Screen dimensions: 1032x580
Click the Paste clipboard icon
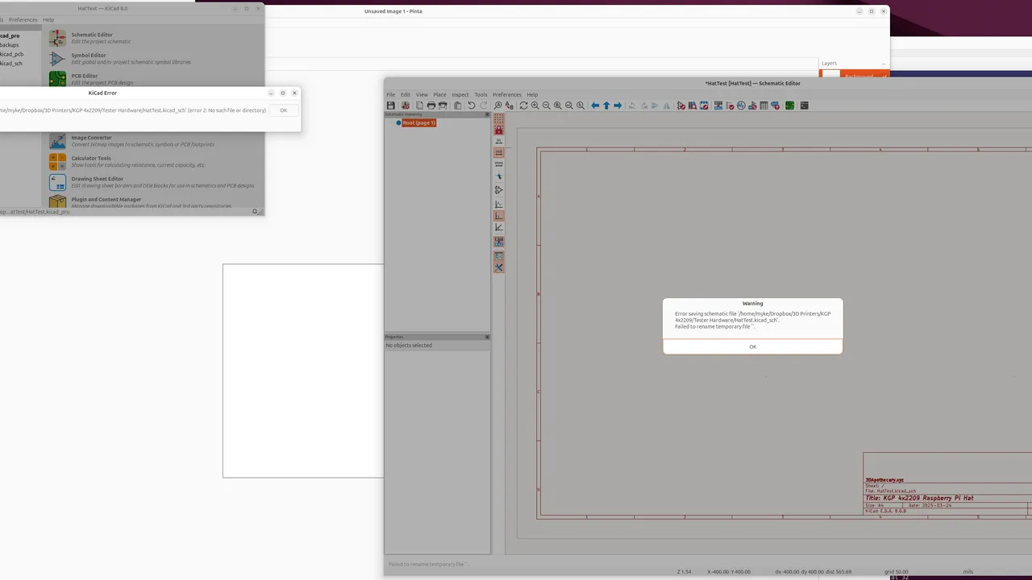pos(458,106)
